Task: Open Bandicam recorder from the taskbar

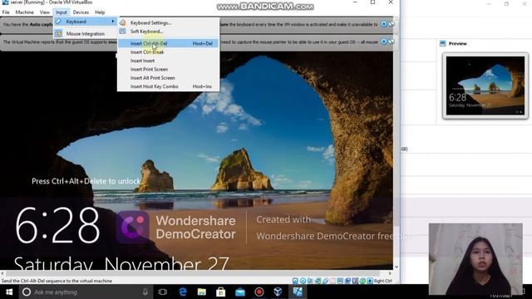Action: point(259,292)
